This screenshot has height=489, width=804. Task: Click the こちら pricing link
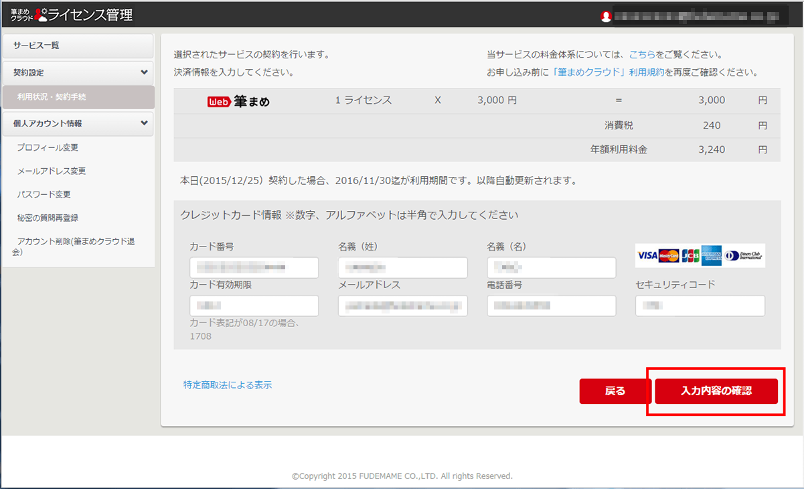coord(641,54)
